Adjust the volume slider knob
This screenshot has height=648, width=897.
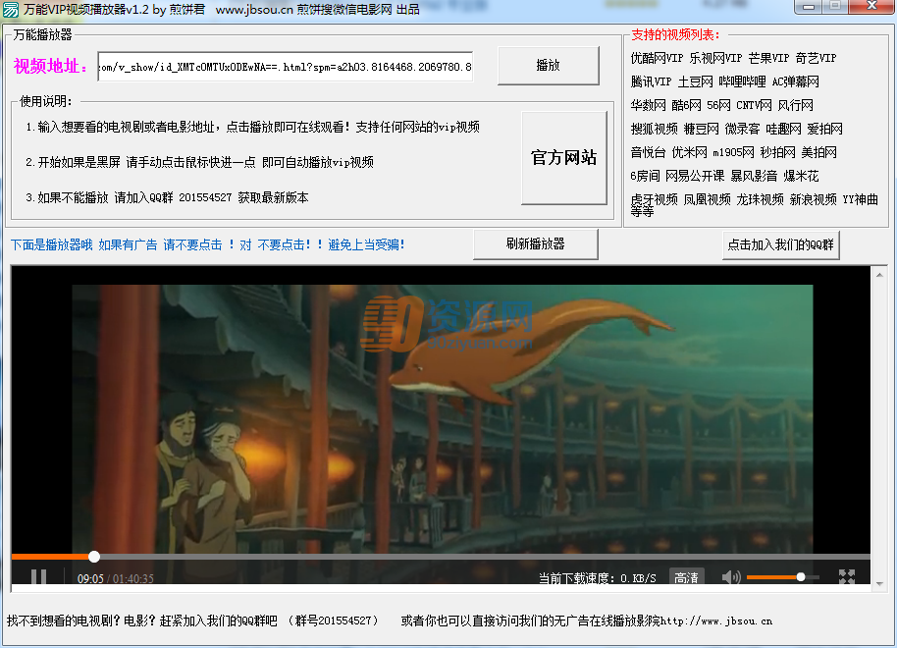click(801, 577)
